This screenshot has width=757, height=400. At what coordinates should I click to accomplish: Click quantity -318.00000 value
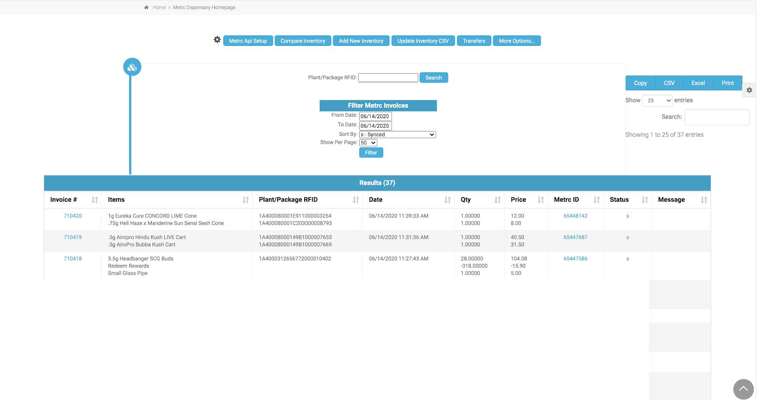coord(474,266)
